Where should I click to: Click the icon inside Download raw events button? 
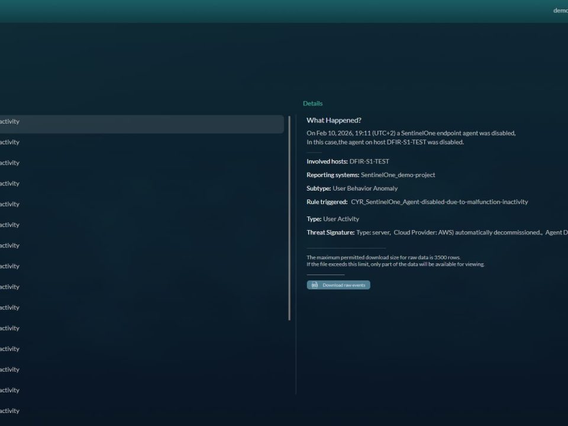[315, 285]
